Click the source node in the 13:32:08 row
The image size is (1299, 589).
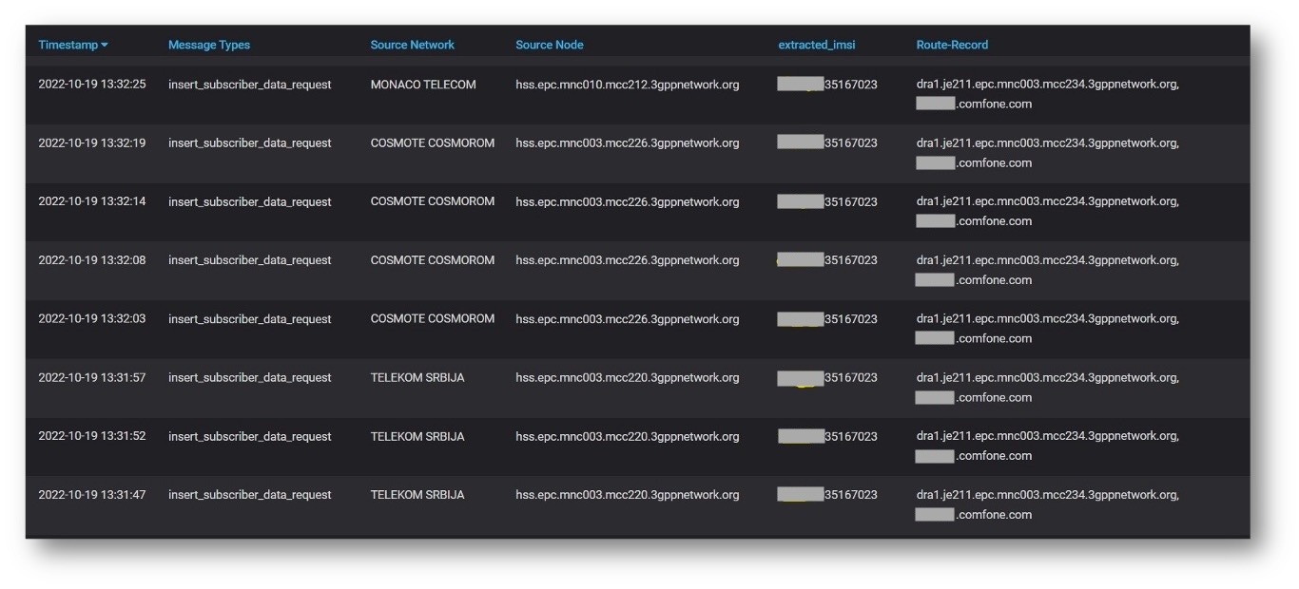627,260
